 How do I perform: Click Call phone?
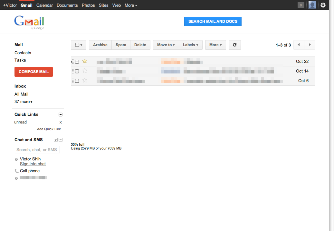tap(30, 171)
